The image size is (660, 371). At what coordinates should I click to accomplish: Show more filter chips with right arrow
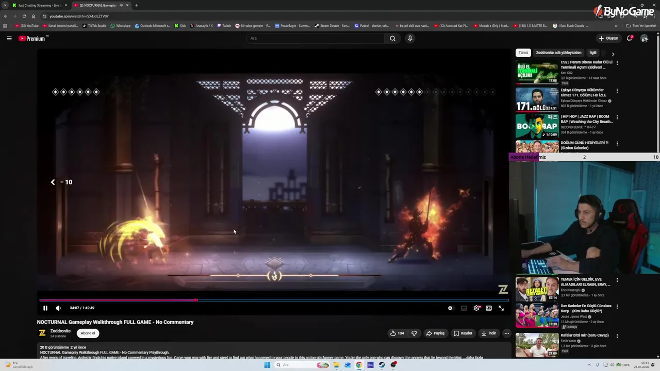coord(613,54)
